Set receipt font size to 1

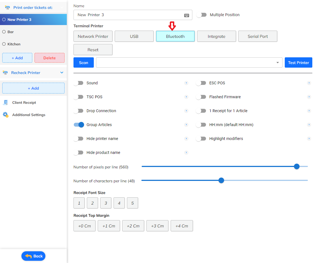79,203
